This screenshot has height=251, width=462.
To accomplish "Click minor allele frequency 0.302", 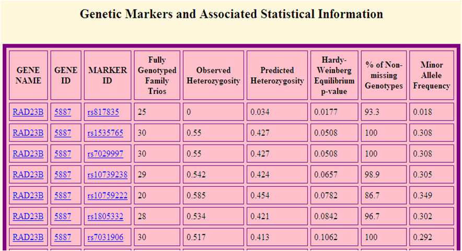I will (x=422, y=216).
